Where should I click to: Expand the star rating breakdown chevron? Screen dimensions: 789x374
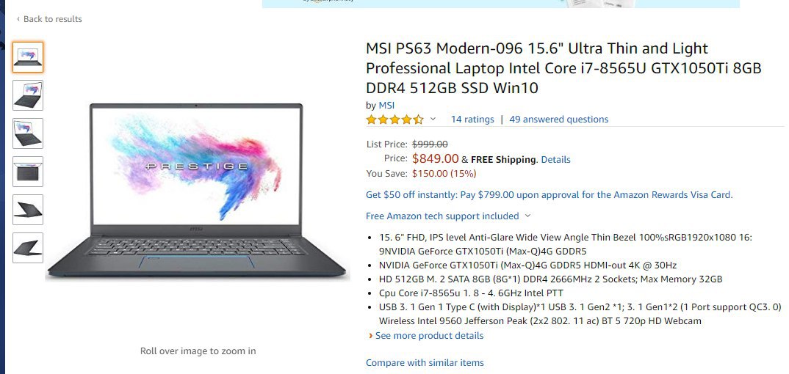(433, 120)
